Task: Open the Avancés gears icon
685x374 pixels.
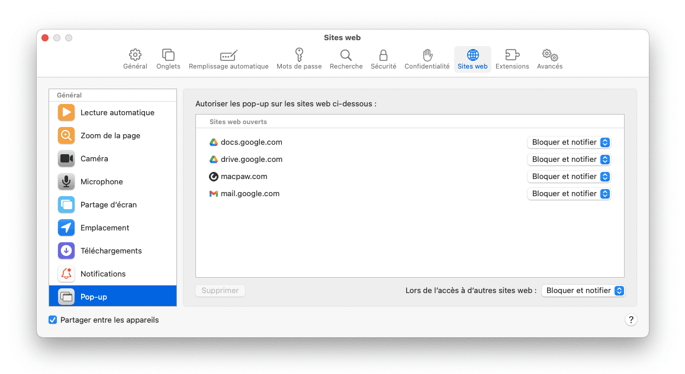Action: click(549, 55)
